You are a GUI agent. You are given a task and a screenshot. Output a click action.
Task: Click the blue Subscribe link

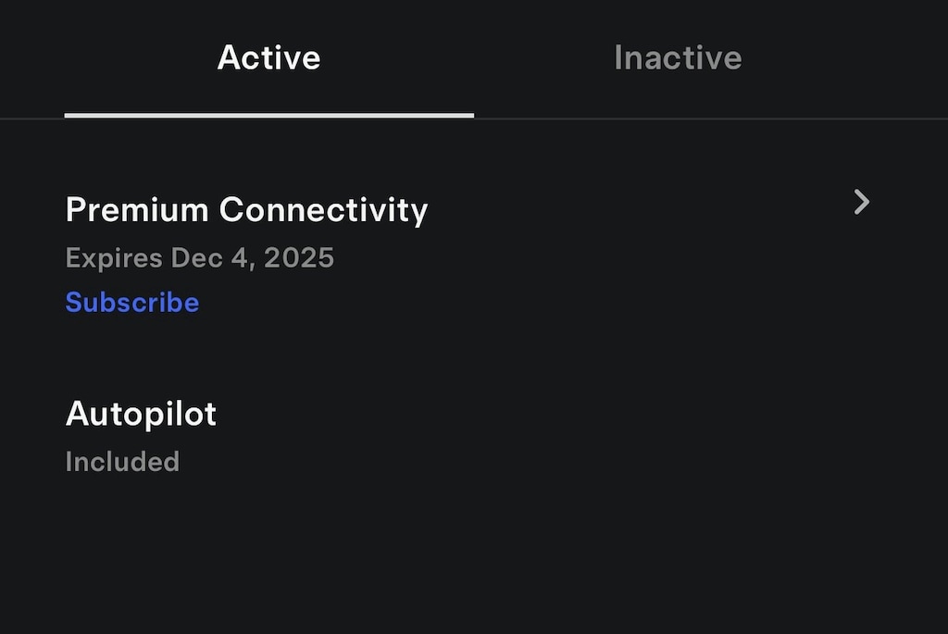pos(132,303)
